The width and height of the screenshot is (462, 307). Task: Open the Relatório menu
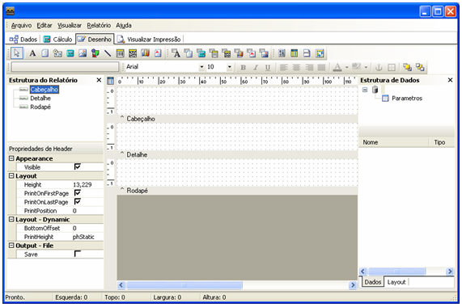tap(99, 25)
